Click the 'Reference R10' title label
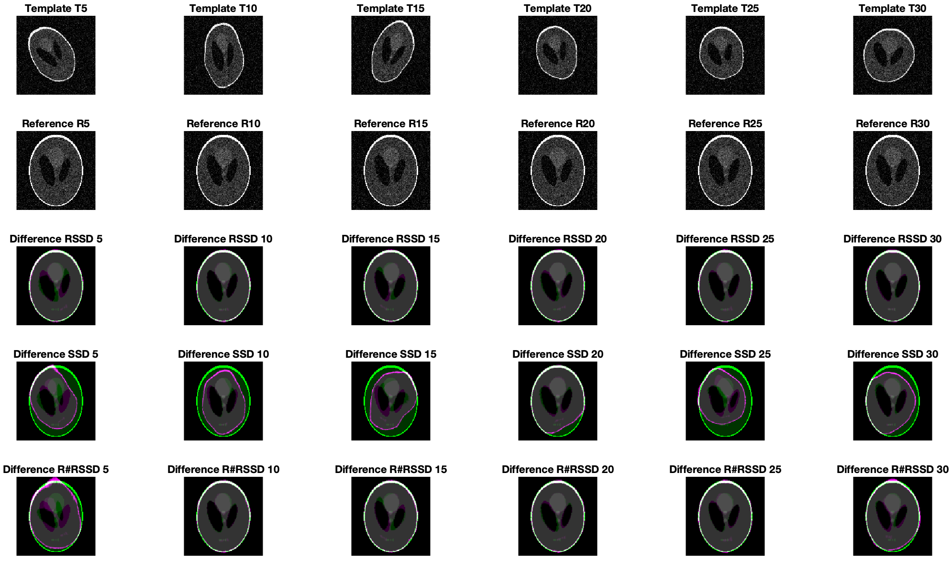The image size is (952, 561). coord(223,123)
